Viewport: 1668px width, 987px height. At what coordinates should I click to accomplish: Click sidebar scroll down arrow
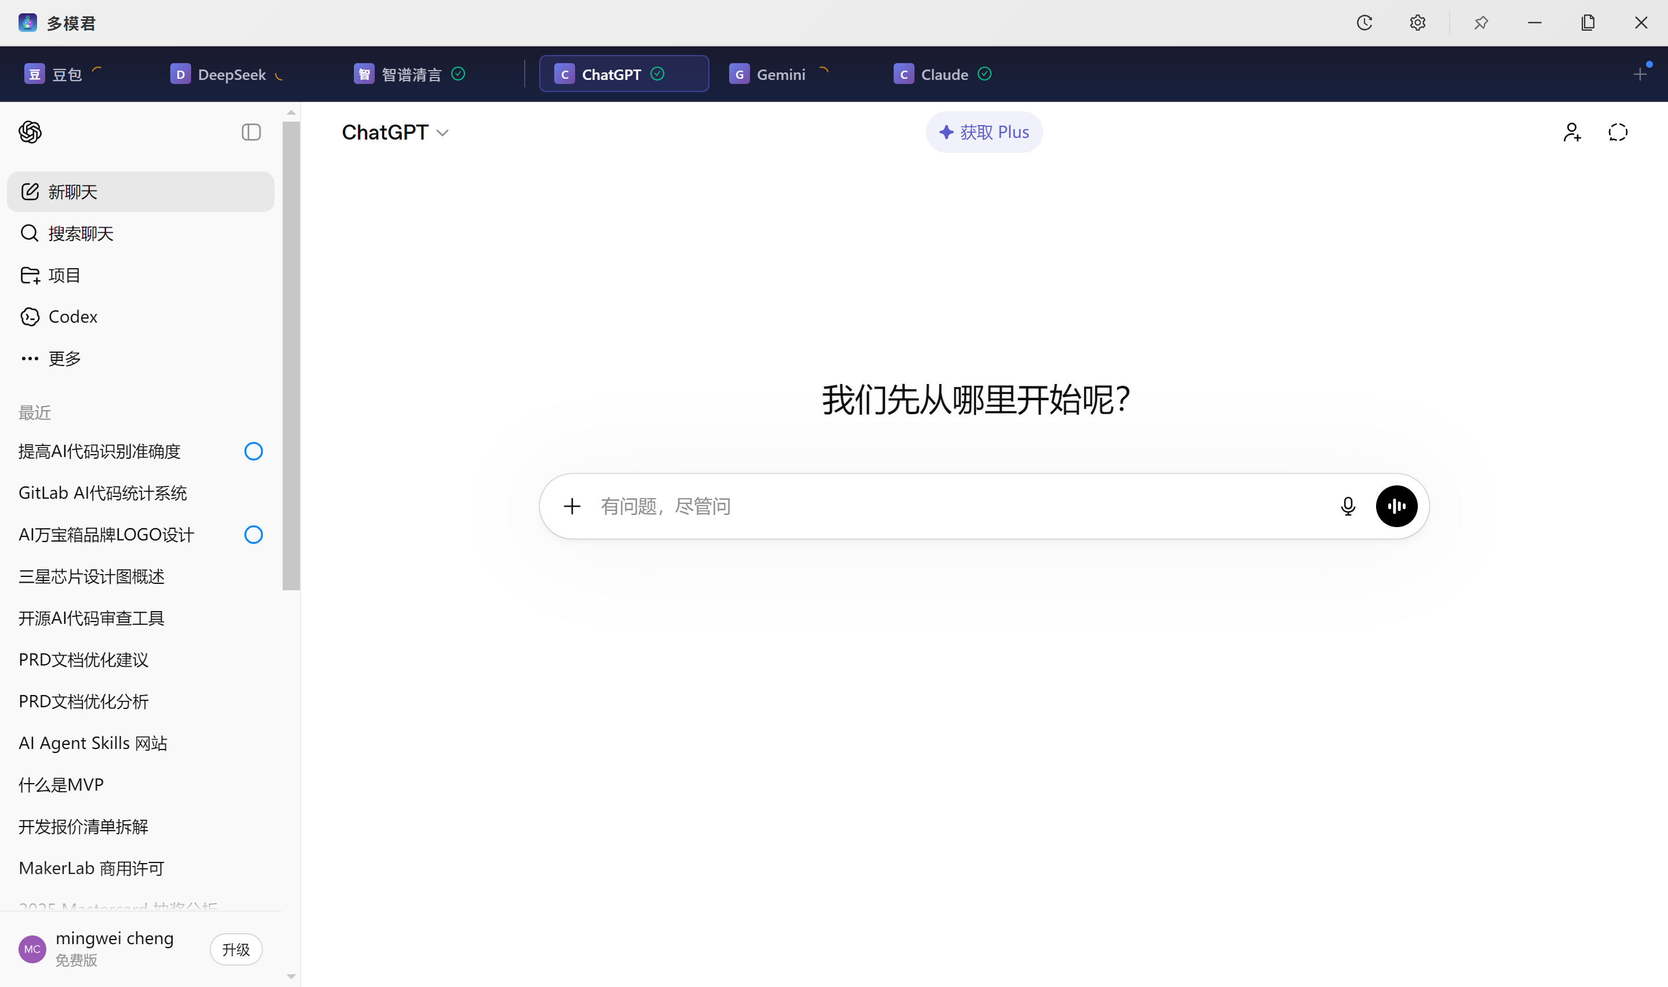[291, 977]
